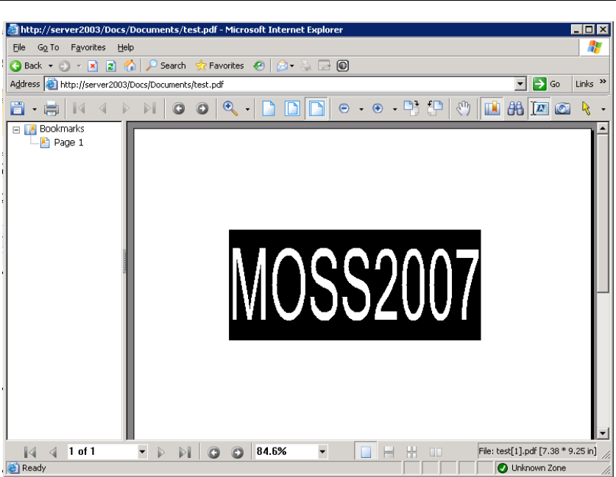Screen dimensions: 616x477
Task: Rotate page clockwise icon
Action: click(411, 108)
